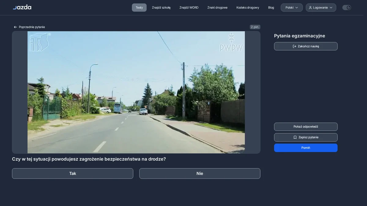Viewport: 367px width, 206px height.
Task: Answer Nie to the question
Action: [200, 173]
